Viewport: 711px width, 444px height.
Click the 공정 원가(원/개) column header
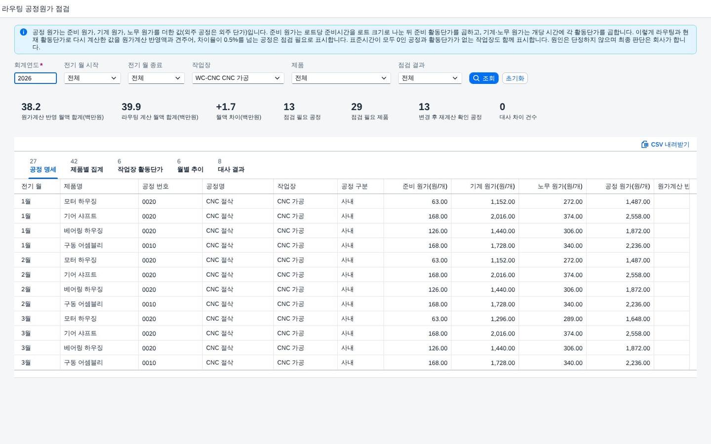[x=620, y=186]
